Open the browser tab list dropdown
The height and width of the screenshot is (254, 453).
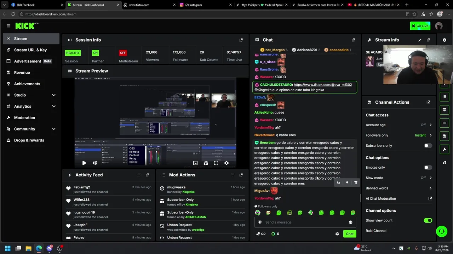point(5,5)
